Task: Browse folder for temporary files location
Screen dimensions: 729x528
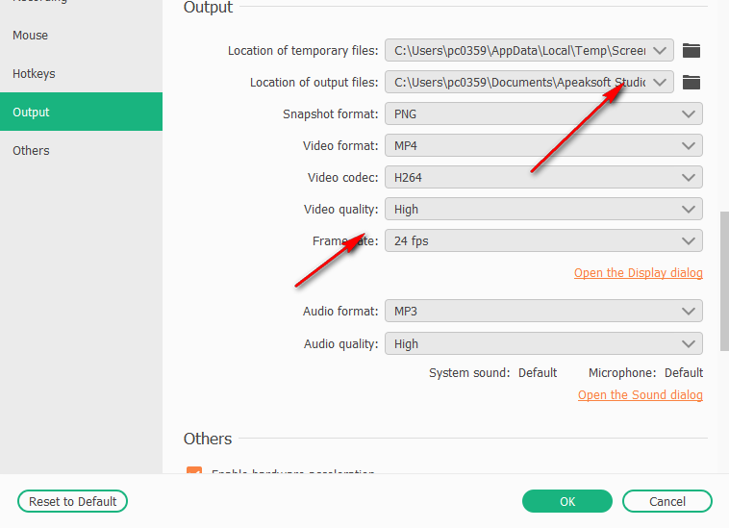Action: 691,51
